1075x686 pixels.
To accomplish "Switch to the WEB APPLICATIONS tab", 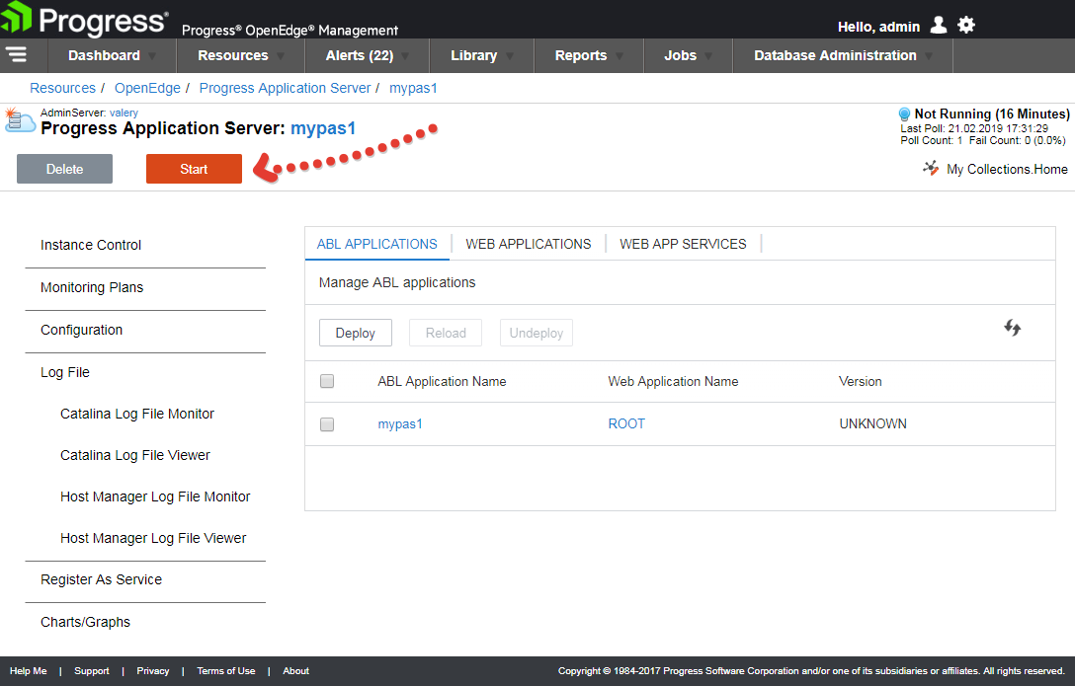I will [x=529, y=244].
